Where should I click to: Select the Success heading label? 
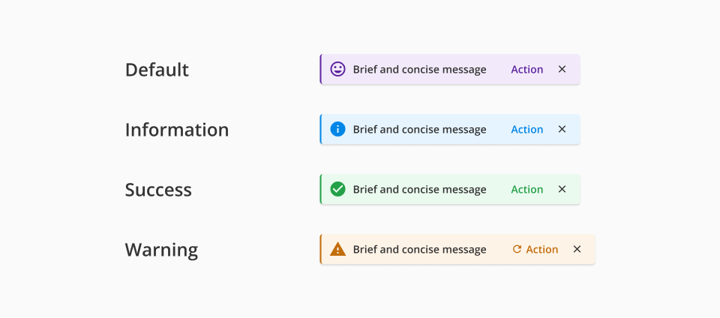coord(158,190)
